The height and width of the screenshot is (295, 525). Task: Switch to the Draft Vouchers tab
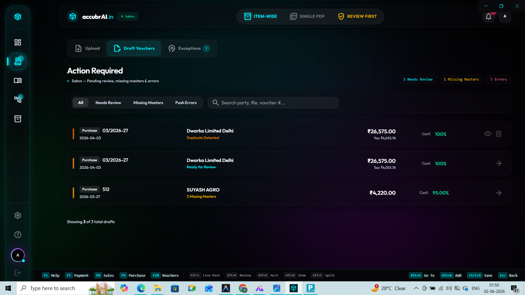tap(134, 48)
